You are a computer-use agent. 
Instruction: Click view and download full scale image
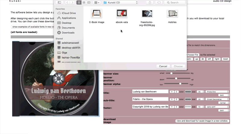pyautogui.click(x=202, y=121)
